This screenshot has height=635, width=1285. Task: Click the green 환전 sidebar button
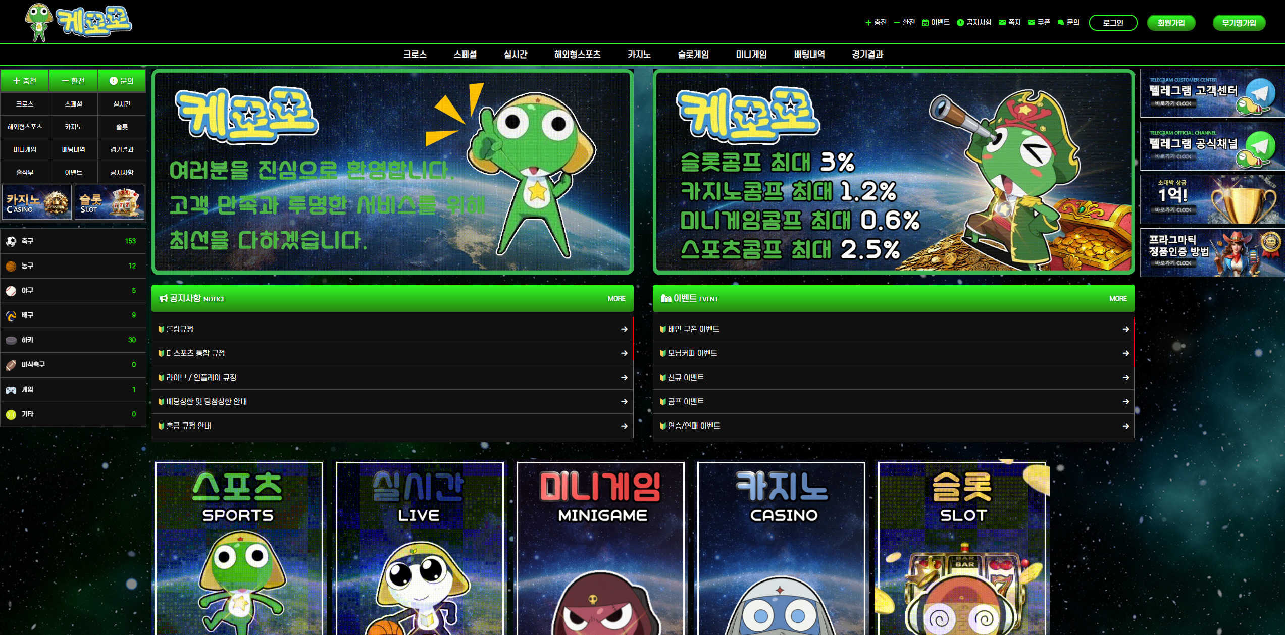click(x=73, y=81)
